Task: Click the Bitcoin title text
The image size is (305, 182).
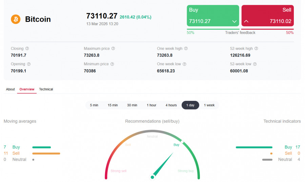Action: coord(38,19)
